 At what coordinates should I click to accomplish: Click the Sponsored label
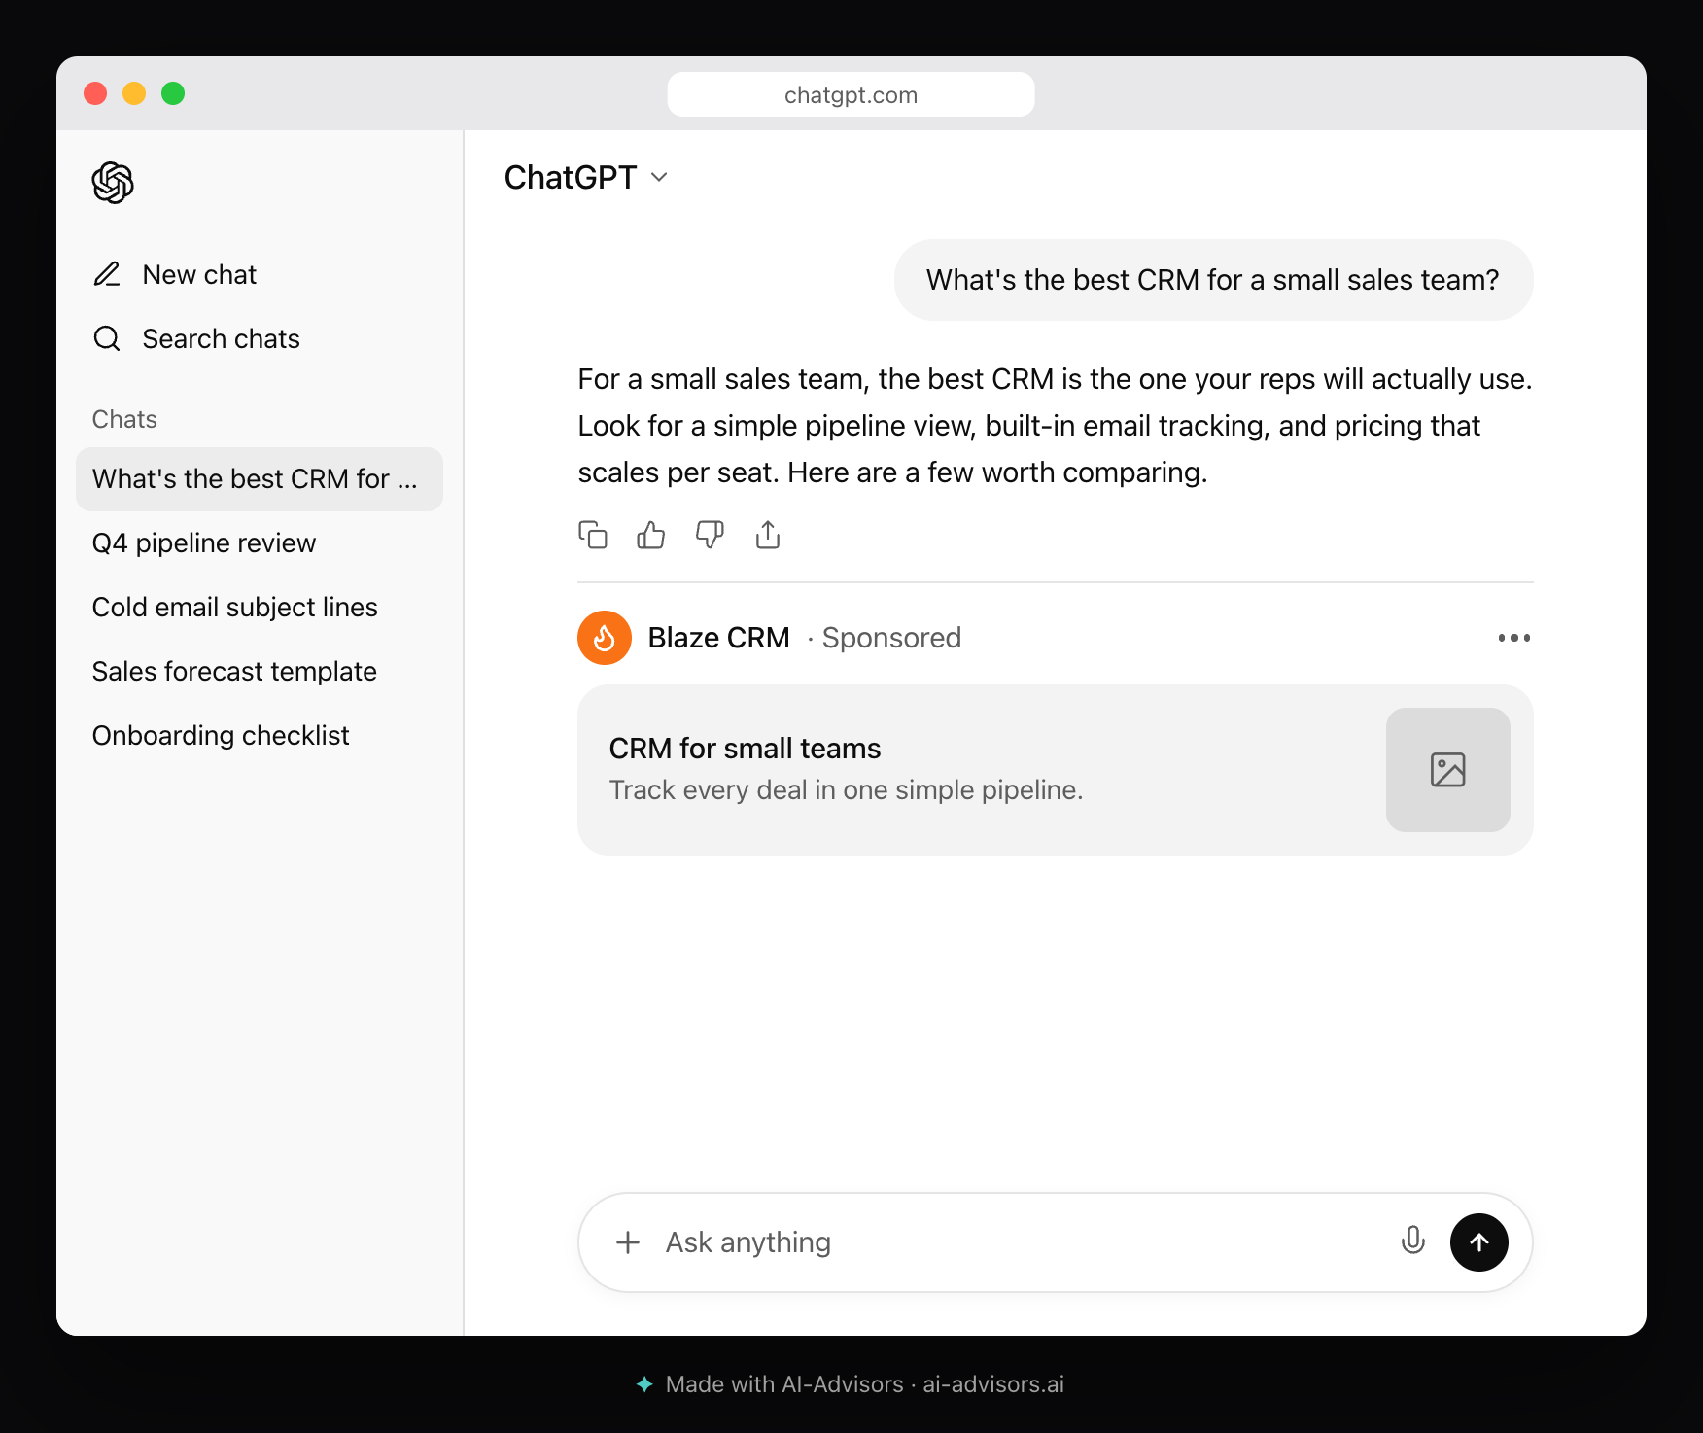point(891,638)
